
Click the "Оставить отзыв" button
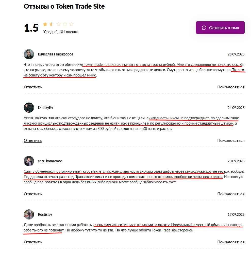[220, 28]
